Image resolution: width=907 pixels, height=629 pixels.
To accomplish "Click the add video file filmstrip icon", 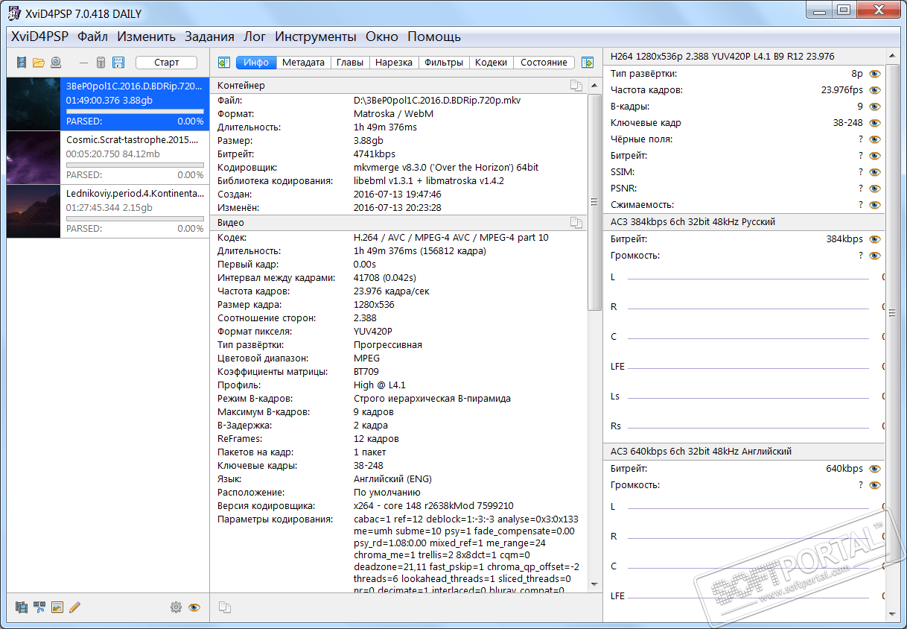I will 21,63.
